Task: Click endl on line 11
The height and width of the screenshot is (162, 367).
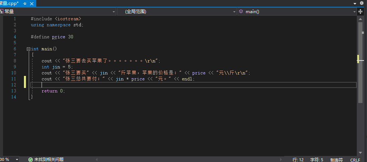Action: pos(187,79)
